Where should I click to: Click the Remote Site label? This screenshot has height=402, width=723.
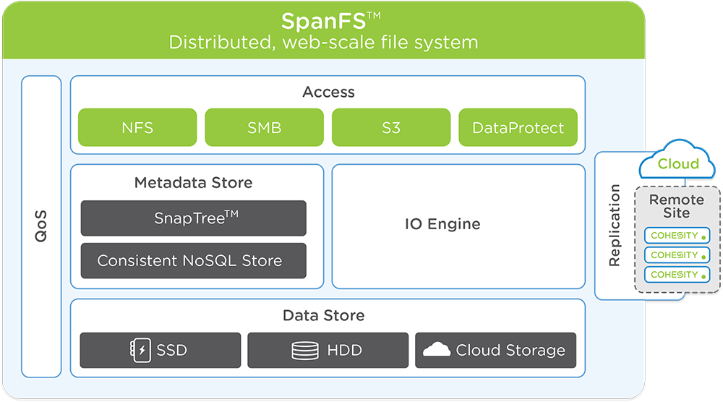pyautogui.click(x=676, y=206)
